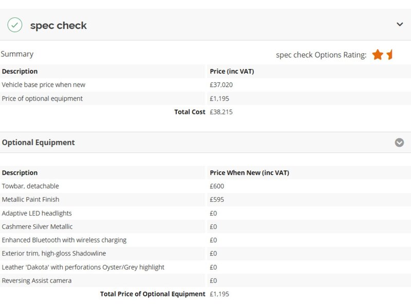Click the green checkmark circle icon
Screen dimensions: 411x308
coord(15,25)
